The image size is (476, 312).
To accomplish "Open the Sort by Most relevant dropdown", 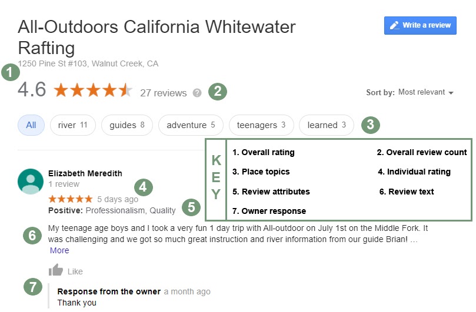I will tap(425, 92).
